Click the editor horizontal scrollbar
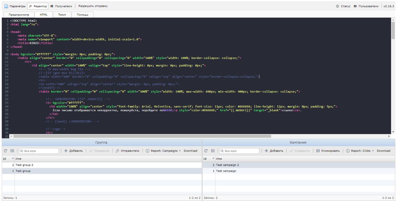The image size is (397, 201). pos(142,136)
